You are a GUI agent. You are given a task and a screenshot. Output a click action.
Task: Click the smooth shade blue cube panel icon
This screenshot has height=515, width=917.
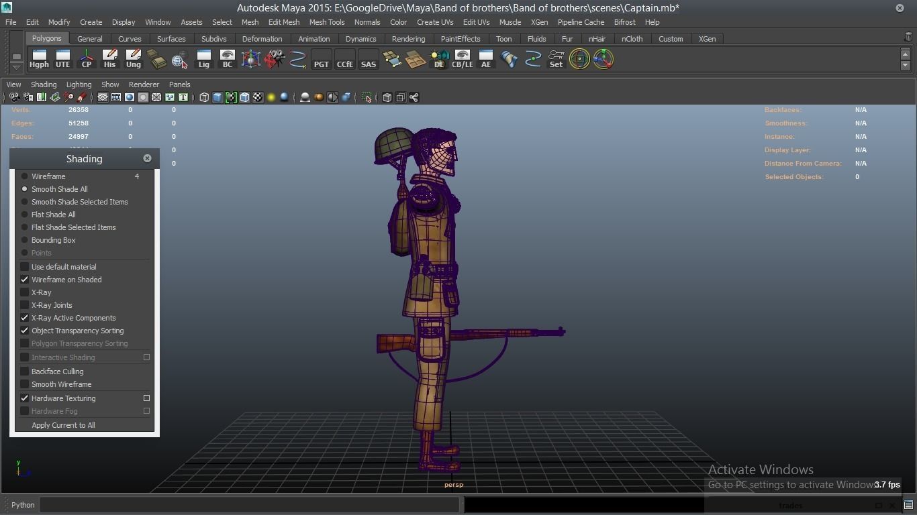click(218, 97)
